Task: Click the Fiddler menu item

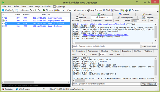Action: 46,6
